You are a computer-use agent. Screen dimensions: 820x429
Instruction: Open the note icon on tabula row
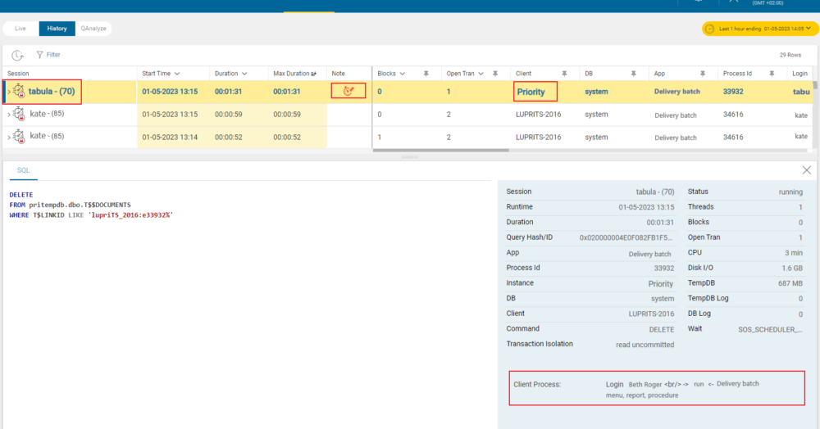click(x=348, y=92)
